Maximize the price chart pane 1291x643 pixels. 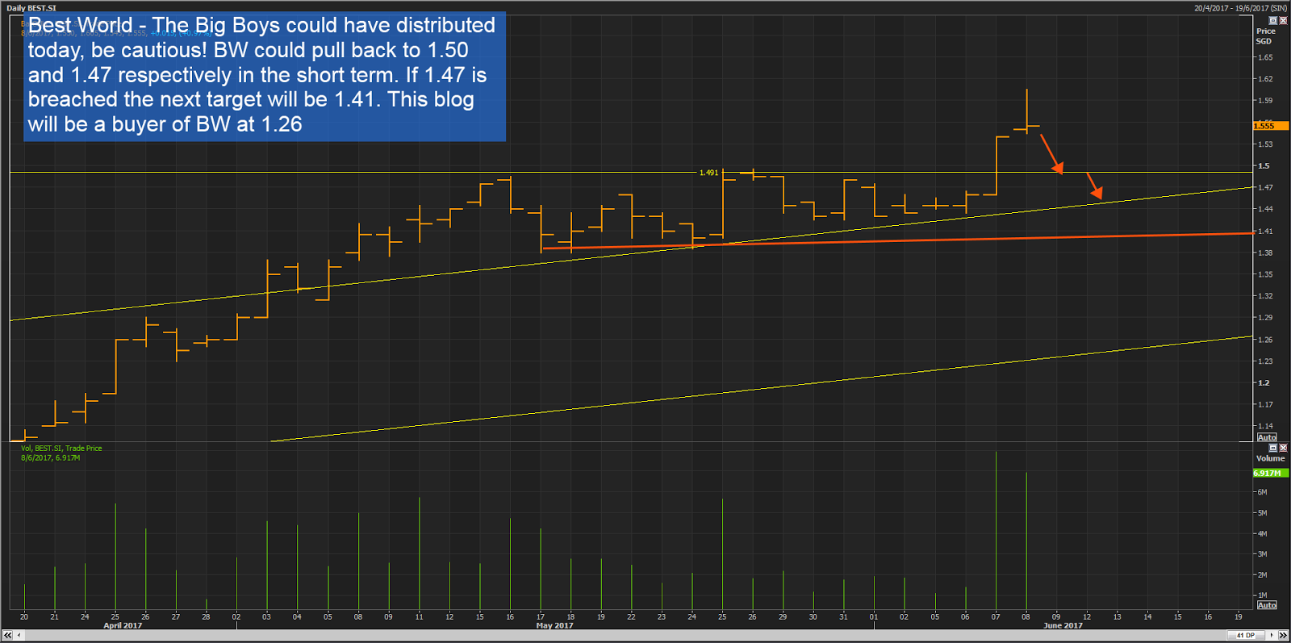1273,20
